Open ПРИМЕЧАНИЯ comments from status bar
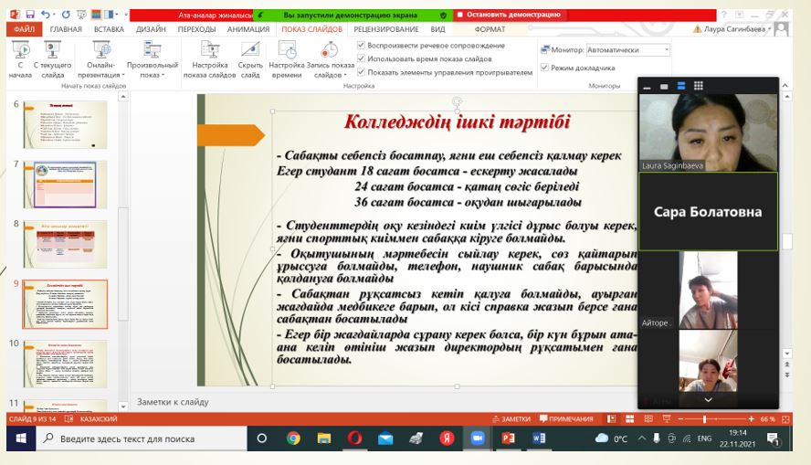Screen dimensions: 811x465 [566, 419]
